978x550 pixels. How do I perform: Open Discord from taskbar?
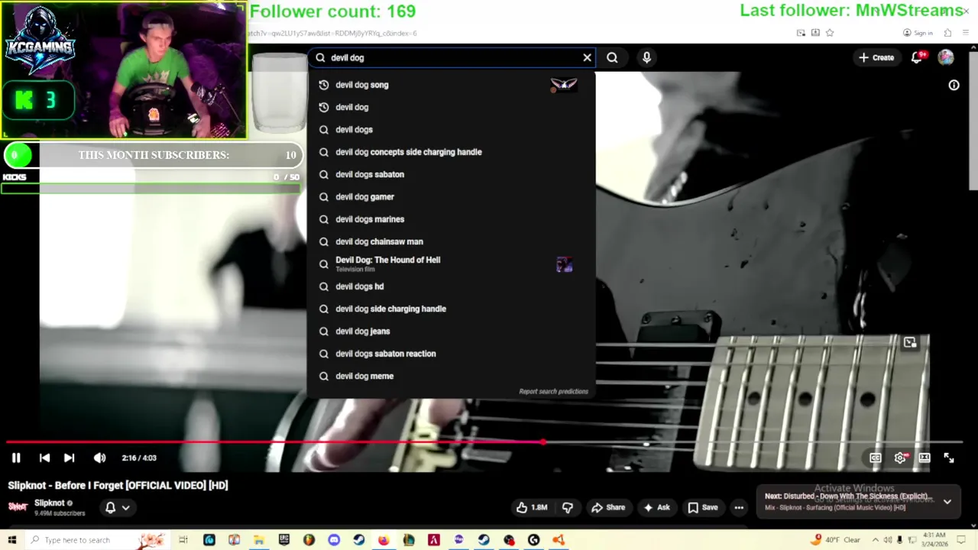click(x=334, y=540)
